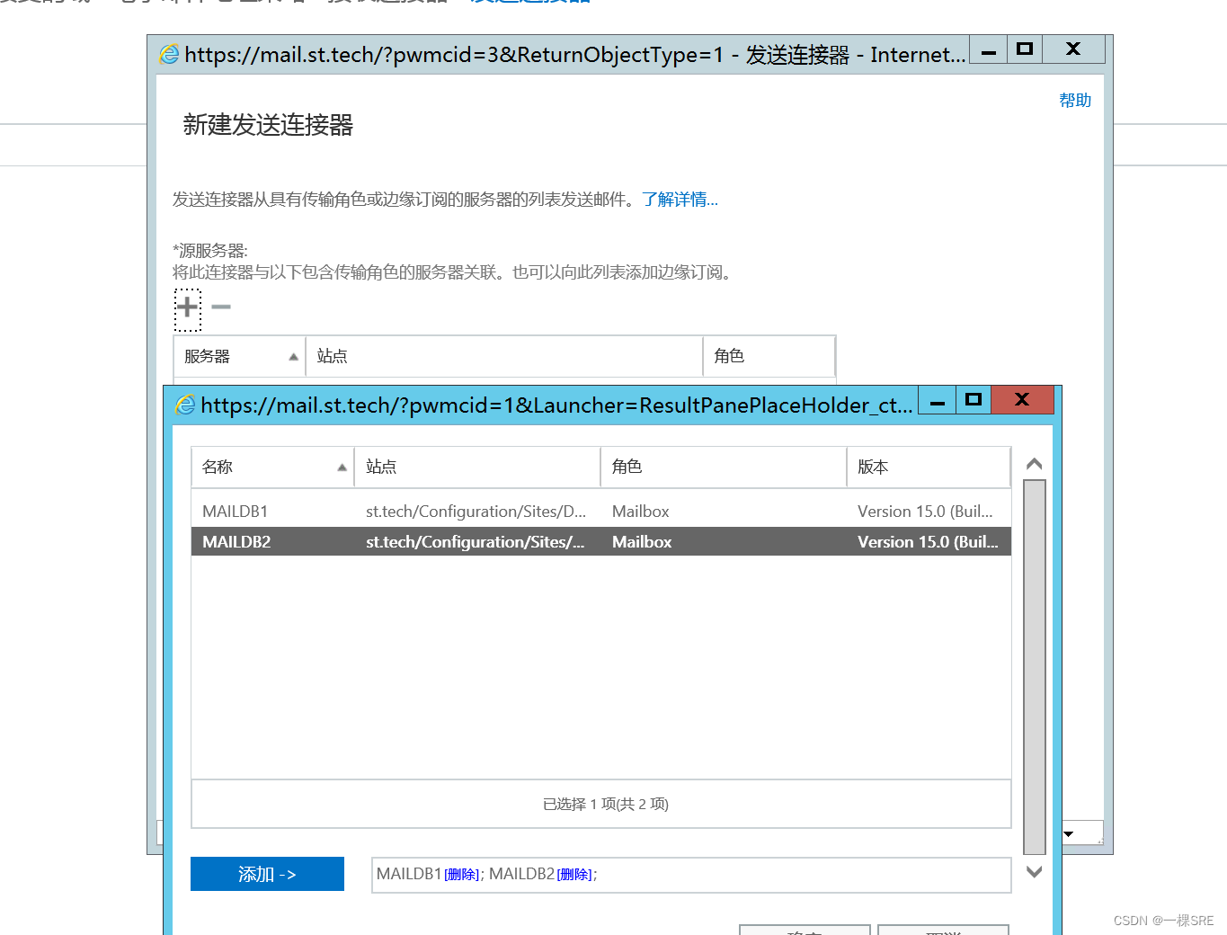The width and height of the screenshot is (1227, 935).
Task: Click the 角色 column header in picker
Action: (x=724, y=467)
